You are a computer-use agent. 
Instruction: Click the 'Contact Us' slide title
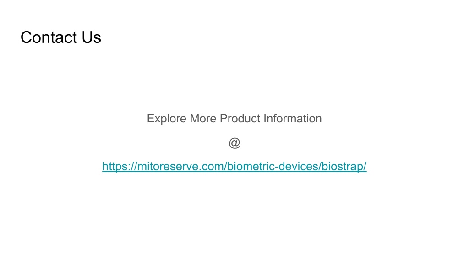61,37
